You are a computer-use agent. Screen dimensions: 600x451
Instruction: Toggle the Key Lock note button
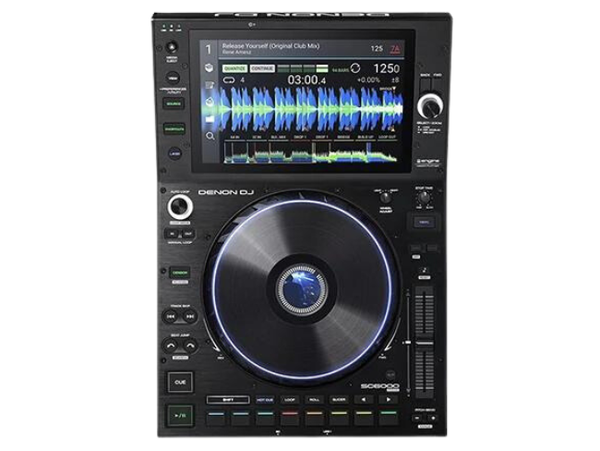coord(424,270)
